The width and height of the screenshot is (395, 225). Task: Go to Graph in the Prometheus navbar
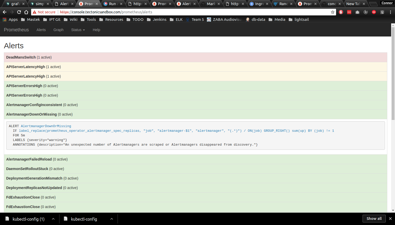click(x=58, y=30)
